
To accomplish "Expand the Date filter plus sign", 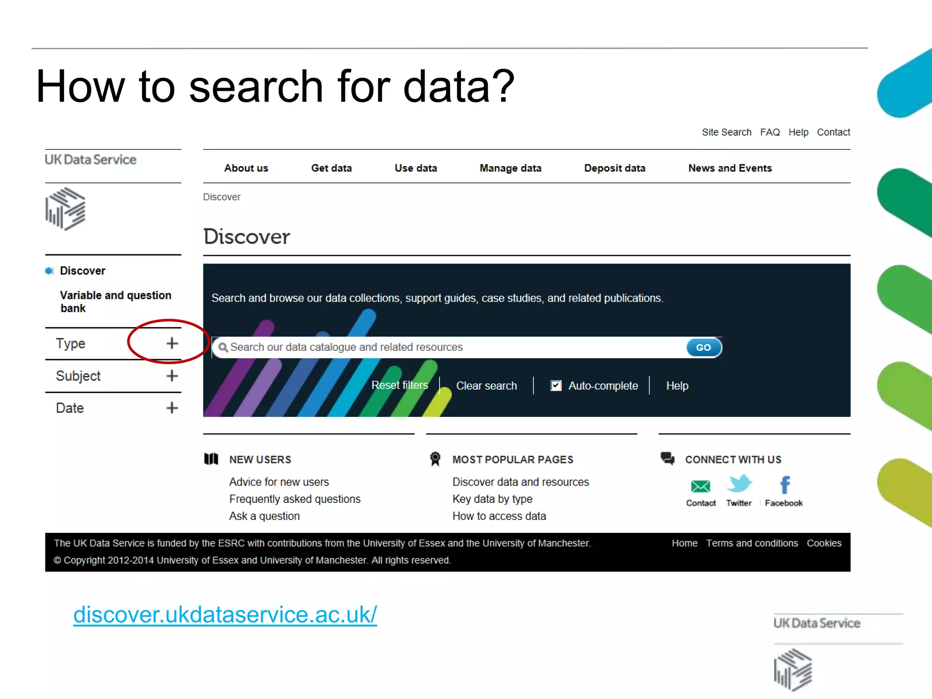I will point(172,408).
